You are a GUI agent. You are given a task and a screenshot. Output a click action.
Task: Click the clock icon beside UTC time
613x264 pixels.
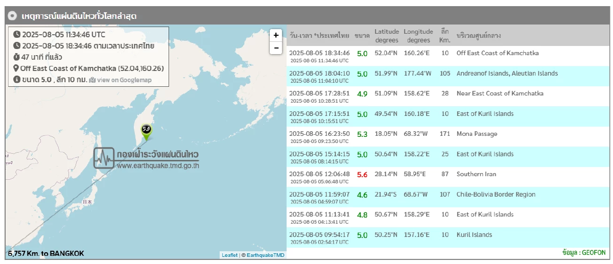coord(17,35)
